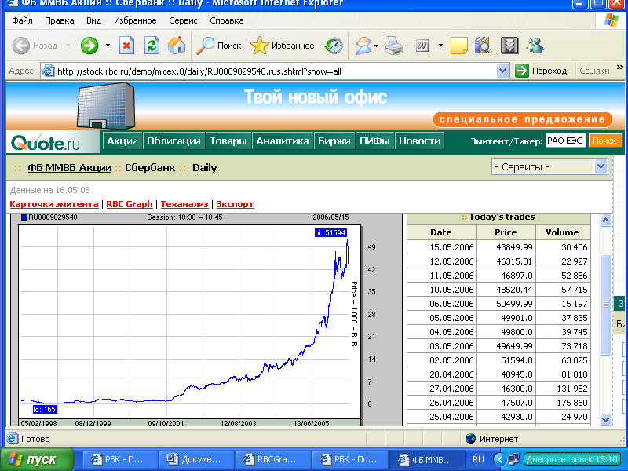Open the Избранное menu
The image size is (628, 471).
(x=135, y=20)
